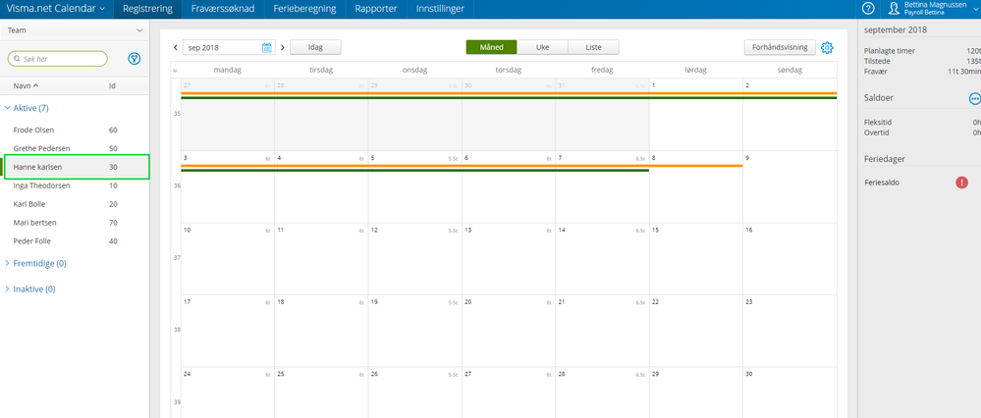
Task: Switch to Liste view
Action: click(x=594, y=47)
